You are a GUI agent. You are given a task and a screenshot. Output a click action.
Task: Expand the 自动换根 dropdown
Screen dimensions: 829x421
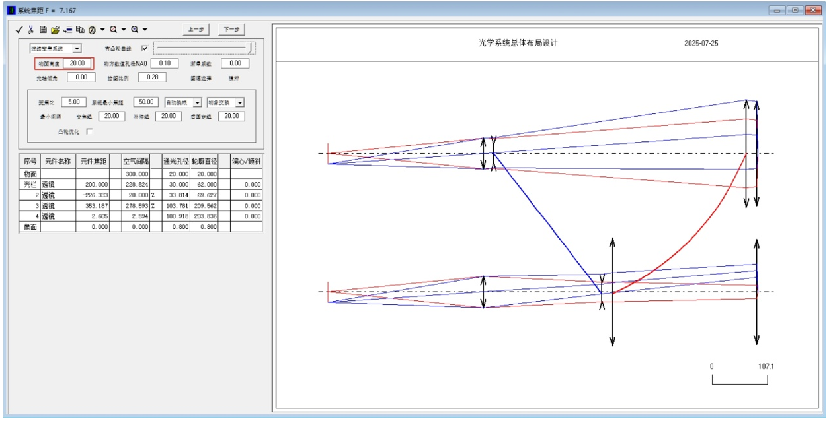(198, 103)
